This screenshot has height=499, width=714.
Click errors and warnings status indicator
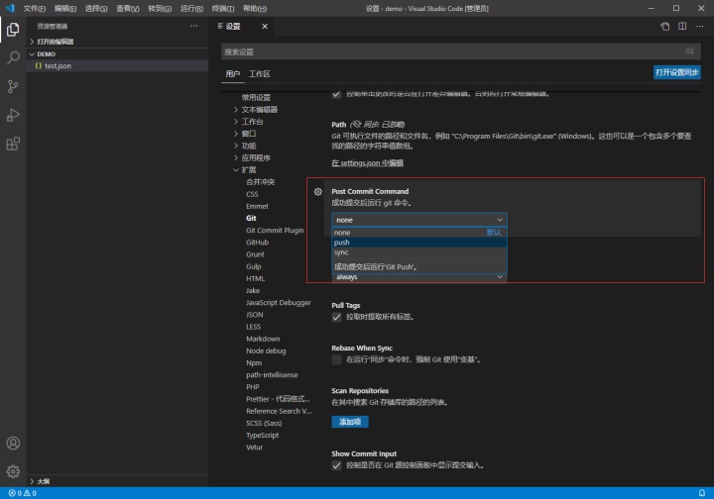click(x=22, y=493)
